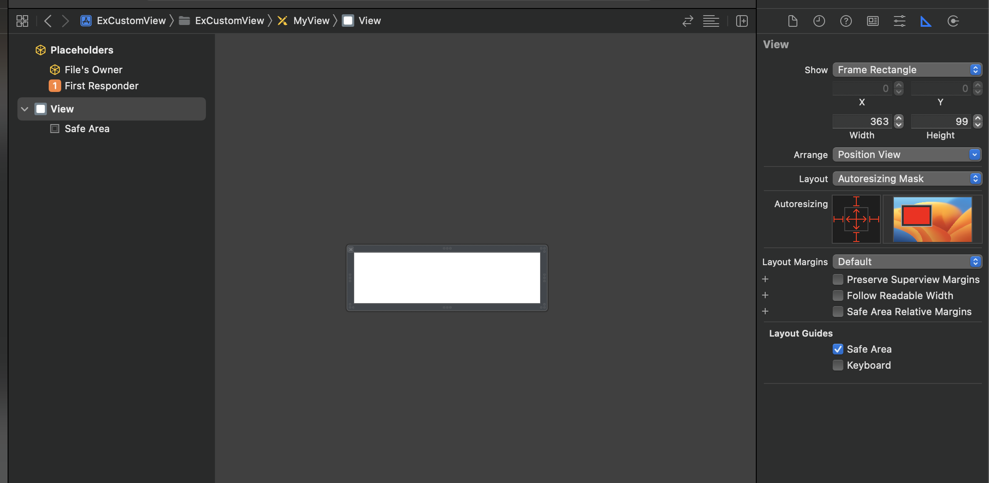Image resolution: width=989 pixels, height=483 pixels.
Task: Open the File inspector tab
Action: click(x=792, y=21)
